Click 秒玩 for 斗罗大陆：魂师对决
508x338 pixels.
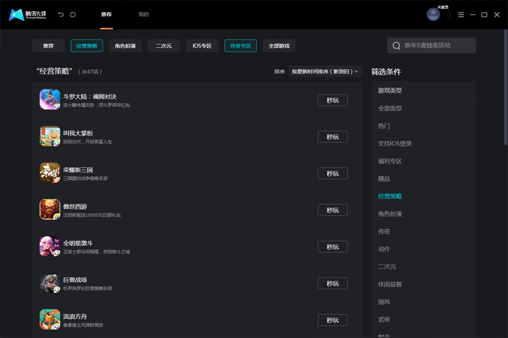click(332, 100)
